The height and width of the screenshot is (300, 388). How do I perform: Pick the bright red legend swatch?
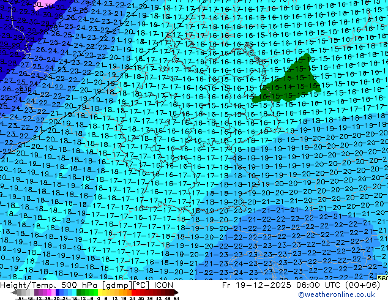(133, 292)
